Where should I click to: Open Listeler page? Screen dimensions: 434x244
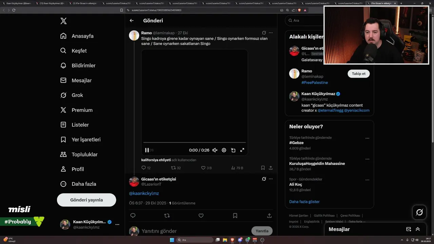[74, 125]
